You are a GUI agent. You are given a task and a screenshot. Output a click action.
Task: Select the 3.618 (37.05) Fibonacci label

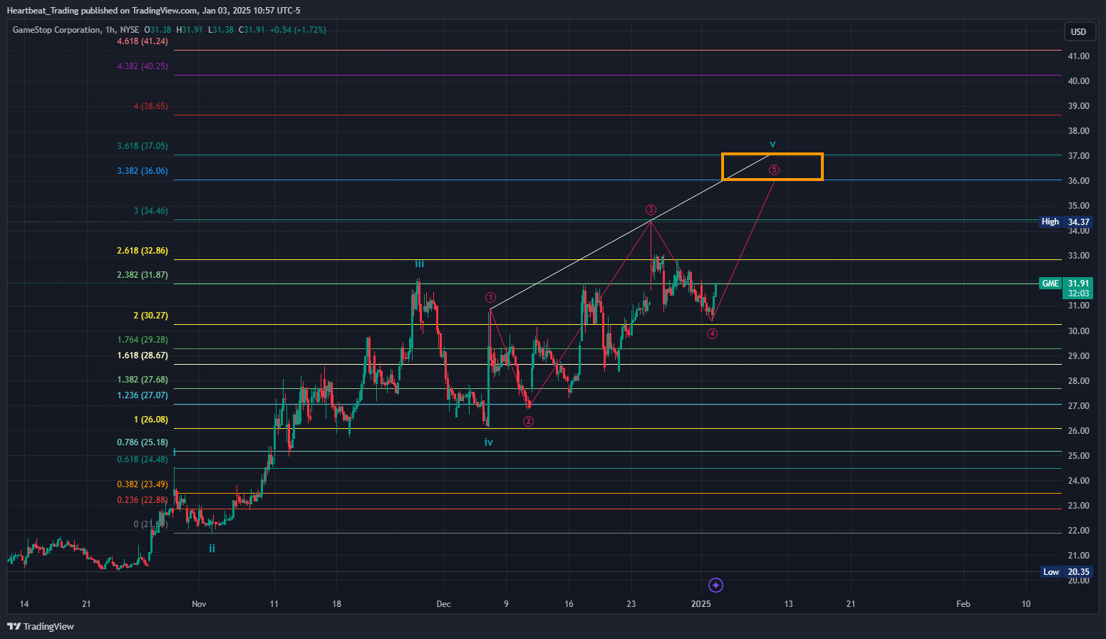pyautogui.click(x=143, y=146)
